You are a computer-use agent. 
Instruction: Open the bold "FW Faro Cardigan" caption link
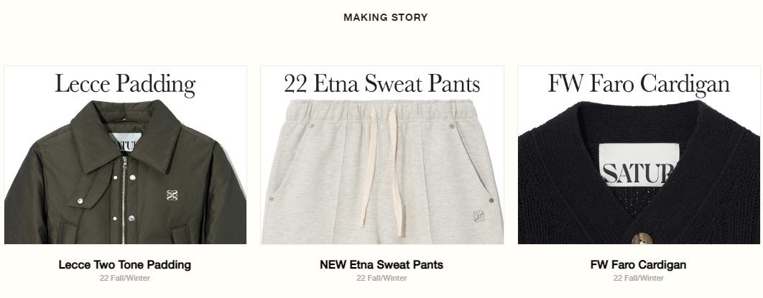pos(638,265)
